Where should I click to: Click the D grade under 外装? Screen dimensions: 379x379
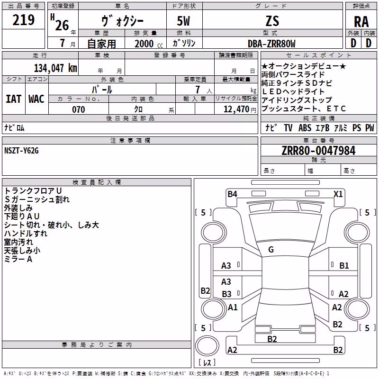pos(353,43)
